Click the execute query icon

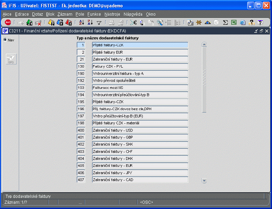point(60,22)
